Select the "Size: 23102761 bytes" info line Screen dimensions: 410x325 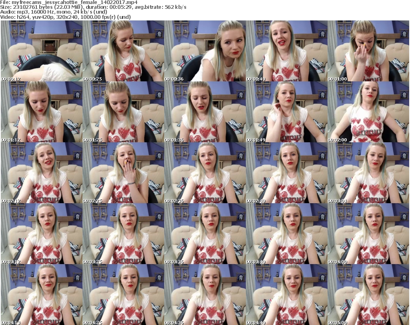click(93, 7)
